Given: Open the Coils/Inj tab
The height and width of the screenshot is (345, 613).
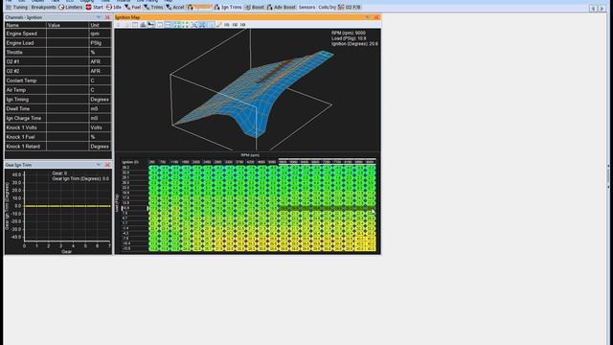Looking at the screenshot, I should click(x=327, y=7).
